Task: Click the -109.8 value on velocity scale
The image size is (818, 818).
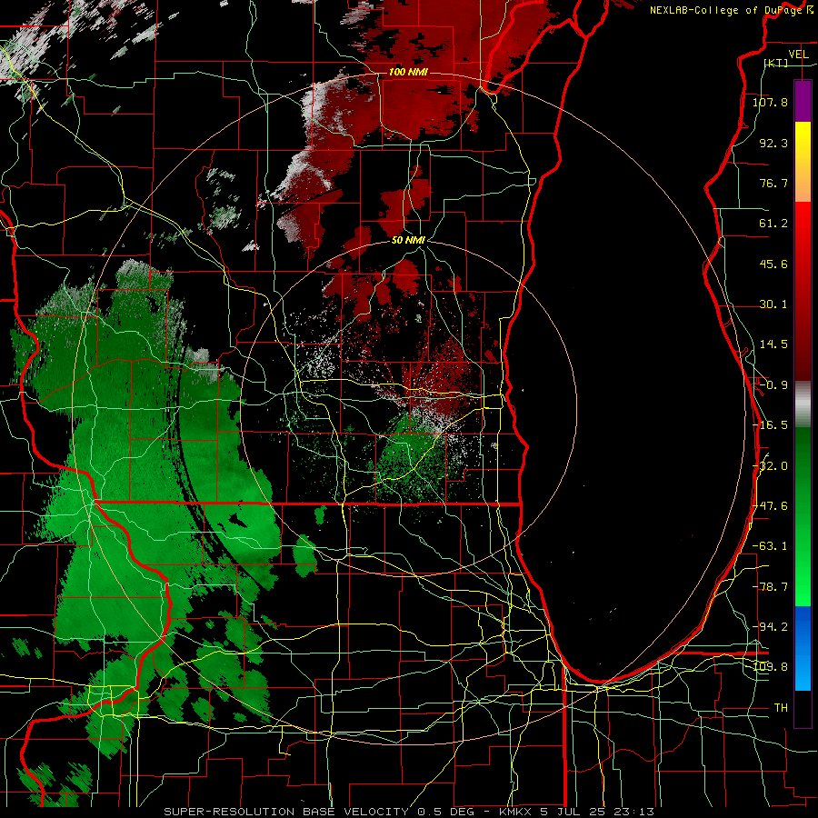Action: click(x=770, y=667)
